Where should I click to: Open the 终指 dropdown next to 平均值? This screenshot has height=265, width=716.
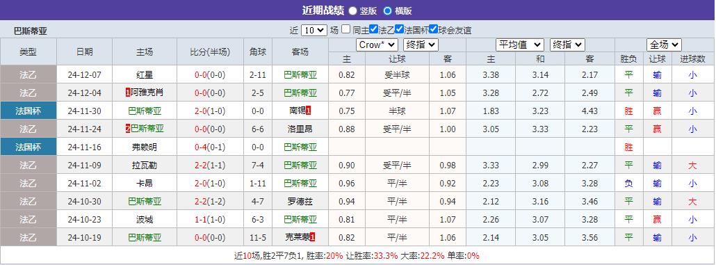(567, 45)
